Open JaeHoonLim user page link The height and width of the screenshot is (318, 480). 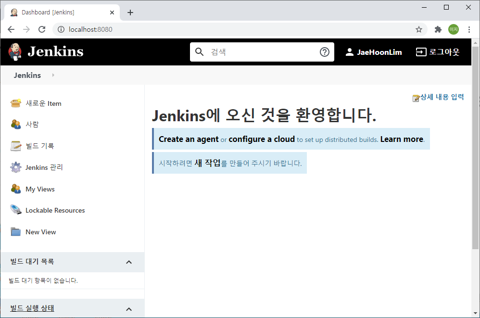coord(379,52)
